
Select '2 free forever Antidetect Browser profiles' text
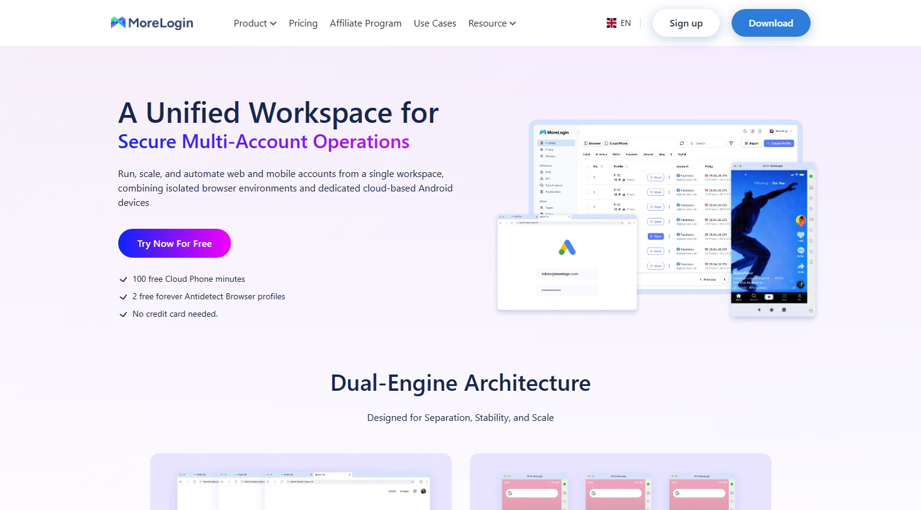[209, 296]
